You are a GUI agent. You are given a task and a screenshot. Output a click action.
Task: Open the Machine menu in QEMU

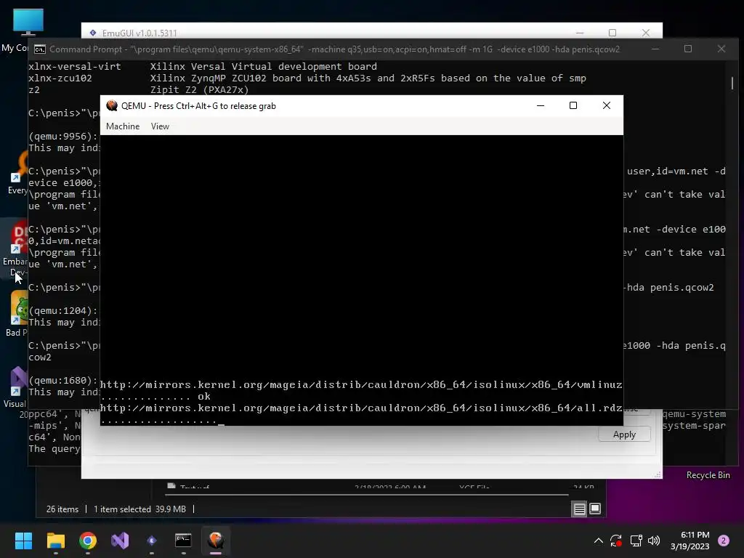pos(122,126)
